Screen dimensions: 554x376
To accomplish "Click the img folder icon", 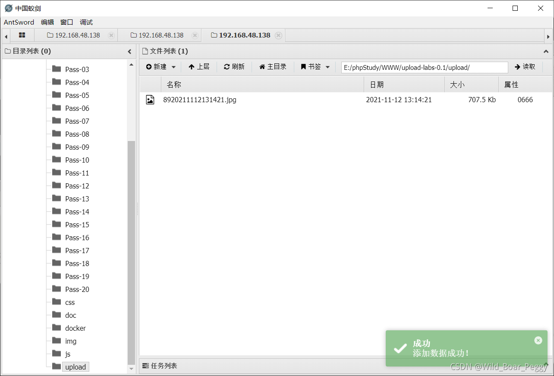I will pos(57,340).
